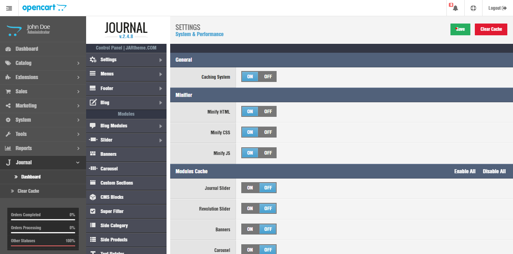The image size is (513, 254).
Task: Expand the Footer submenu arrow
Action: (161, 88)
